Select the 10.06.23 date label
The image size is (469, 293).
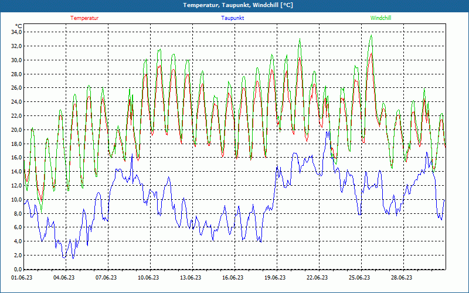coord(148,277)
